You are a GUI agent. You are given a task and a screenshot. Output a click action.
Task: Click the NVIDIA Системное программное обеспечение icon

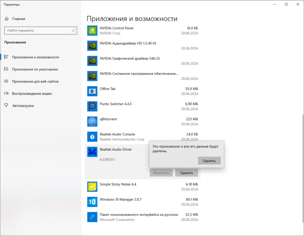coord(92,76)
